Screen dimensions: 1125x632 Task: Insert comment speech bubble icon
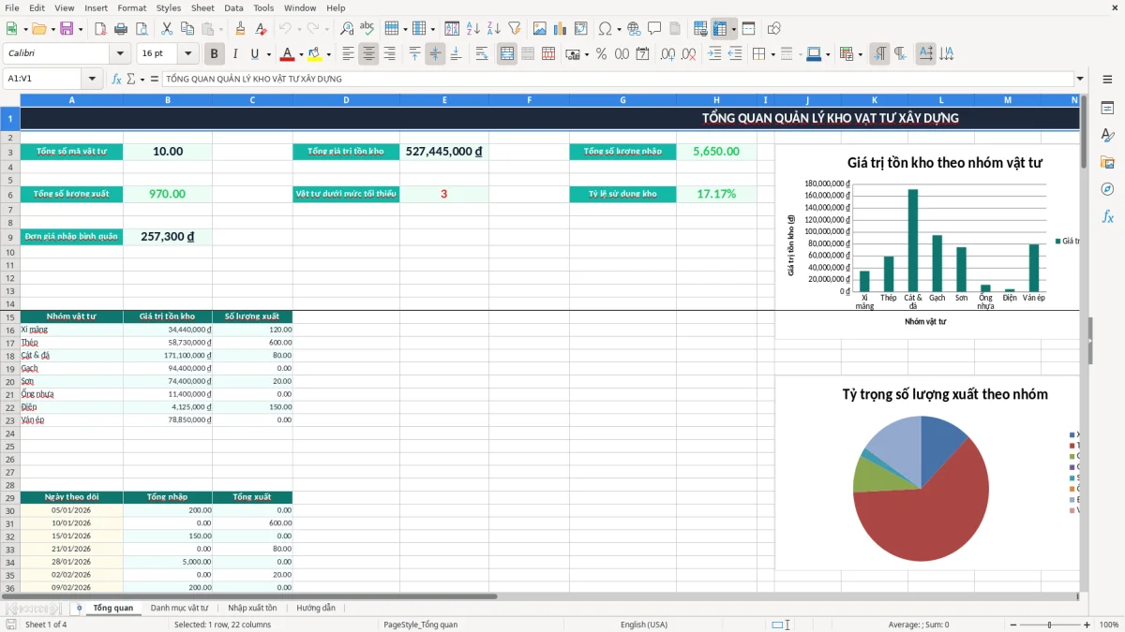tap(654, 29)
